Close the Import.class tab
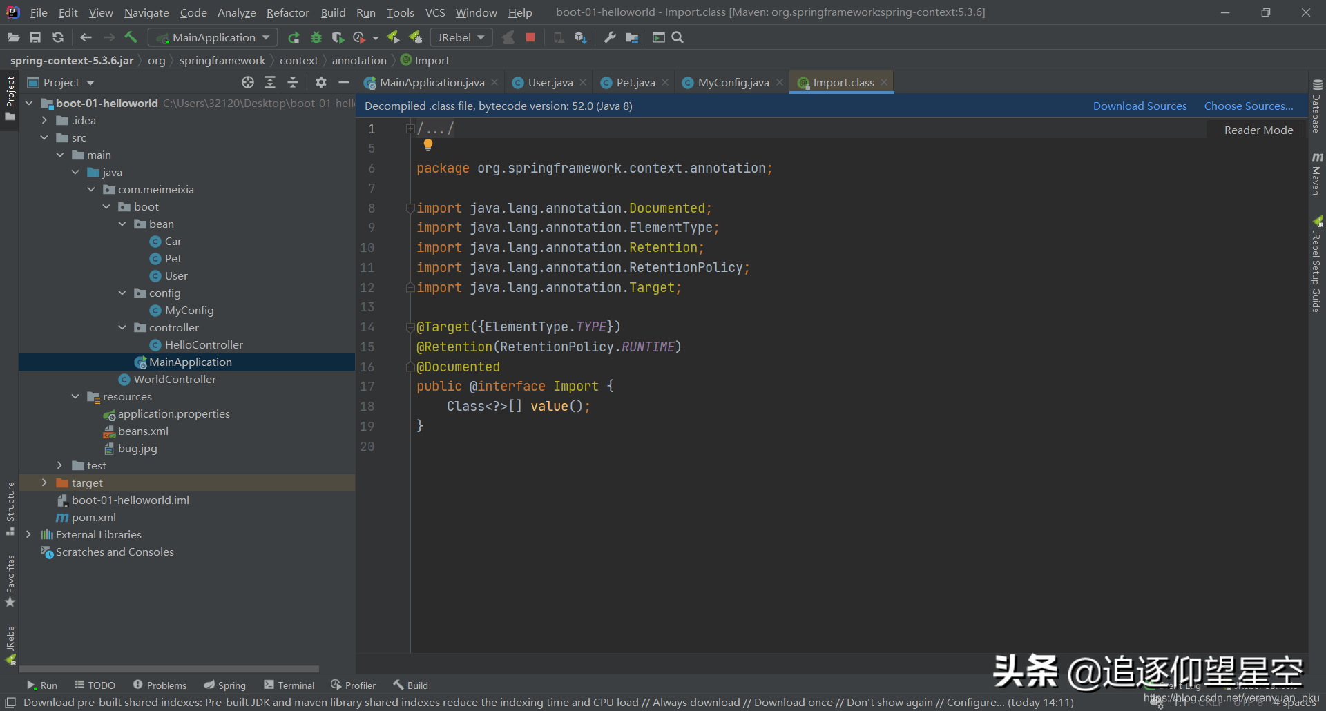The image size is (1326, 711). point(884,82)
